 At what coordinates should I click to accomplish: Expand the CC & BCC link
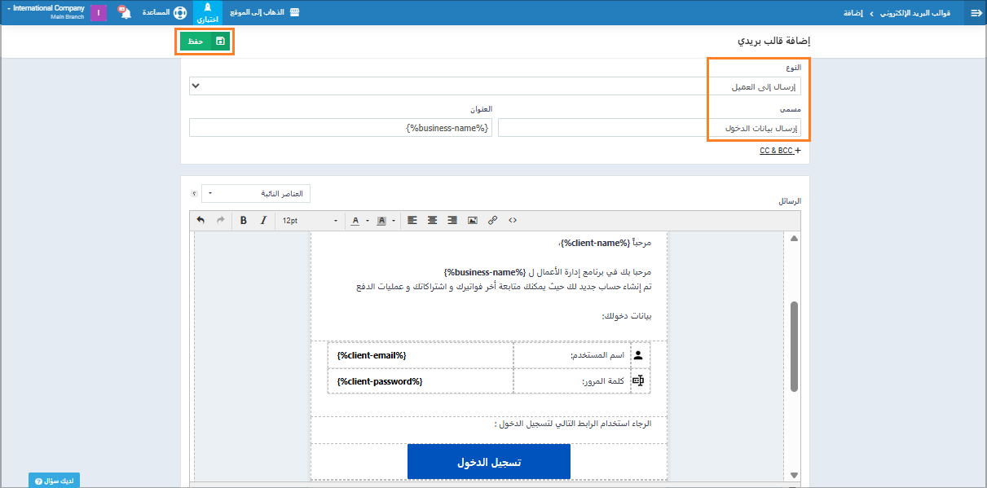pos(779,151)
